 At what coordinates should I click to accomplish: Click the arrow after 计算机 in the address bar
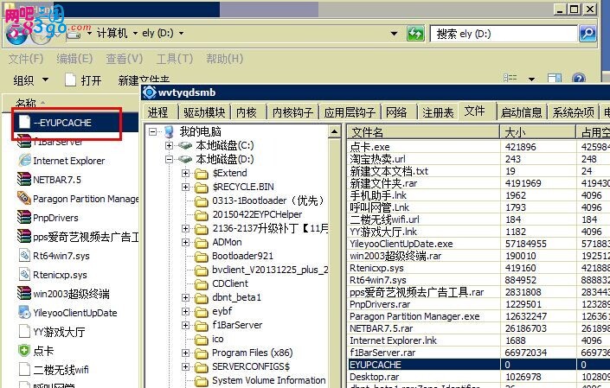pos(135,34)
